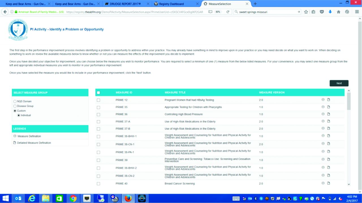Open Windows Start menu
362x203 pixels.
[5, 198]
